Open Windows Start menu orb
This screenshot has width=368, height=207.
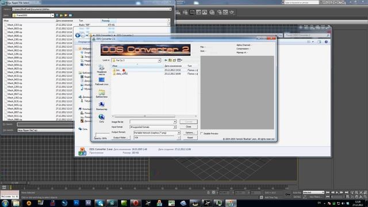click(5, 203)
